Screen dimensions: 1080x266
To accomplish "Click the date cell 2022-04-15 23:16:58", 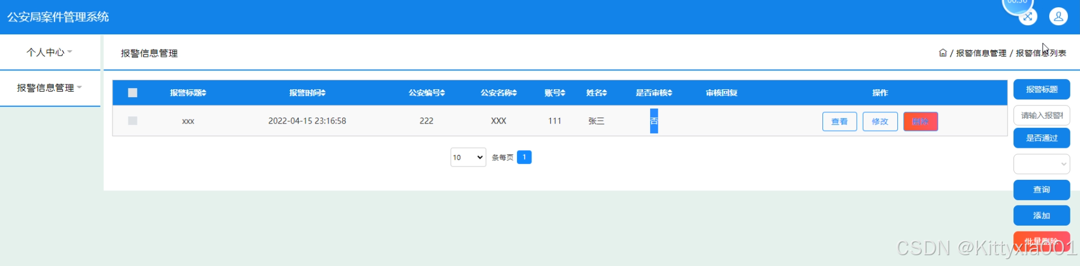I will (x=307, y=121).
